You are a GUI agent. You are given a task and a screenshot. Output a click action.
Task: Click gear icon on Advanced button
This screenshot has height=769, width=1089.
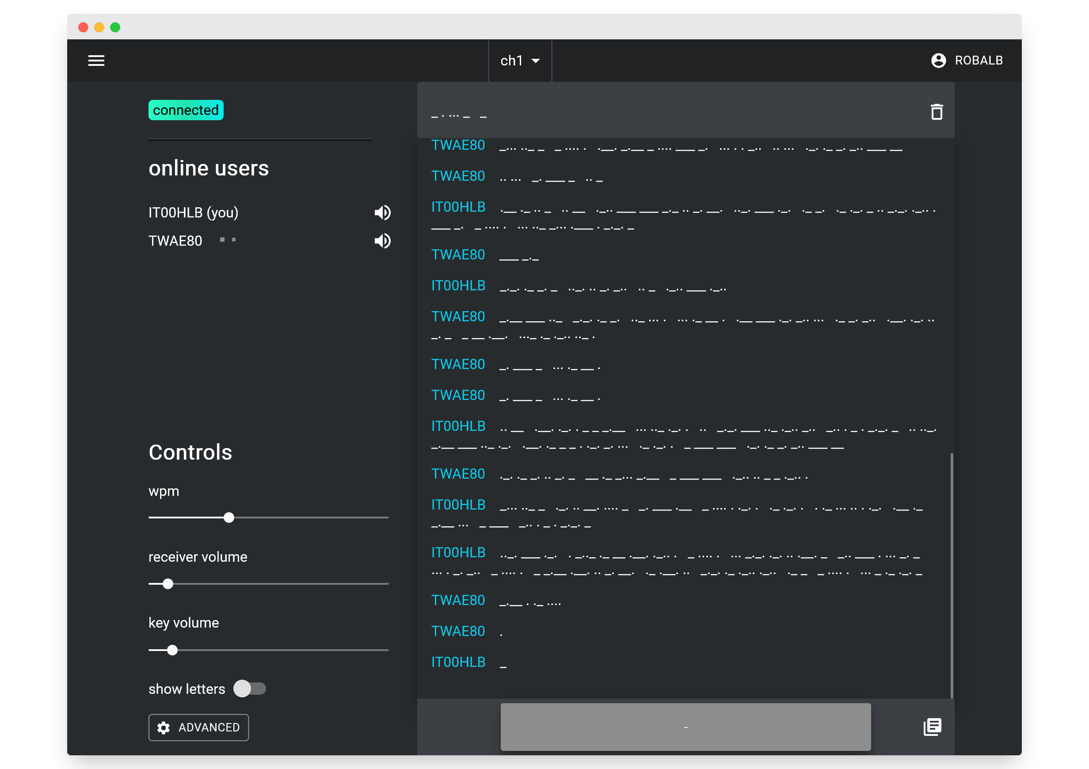pyautogui.click(x=164, y=727)
